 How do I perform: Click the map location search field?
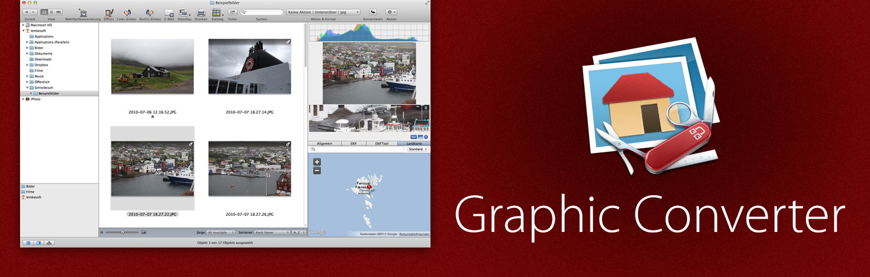pos(358,149)
